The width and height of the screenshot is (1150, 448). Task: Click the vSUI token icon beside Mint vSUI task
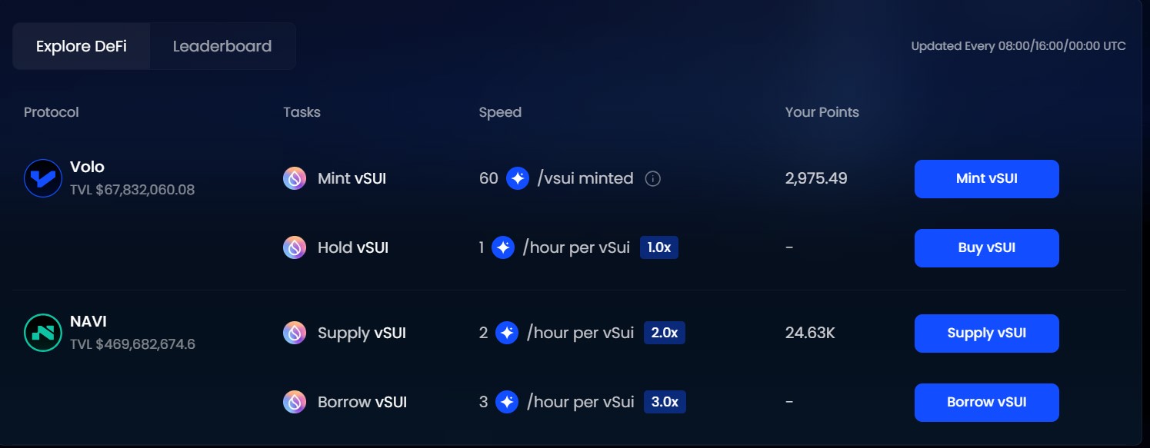[295, 179]
